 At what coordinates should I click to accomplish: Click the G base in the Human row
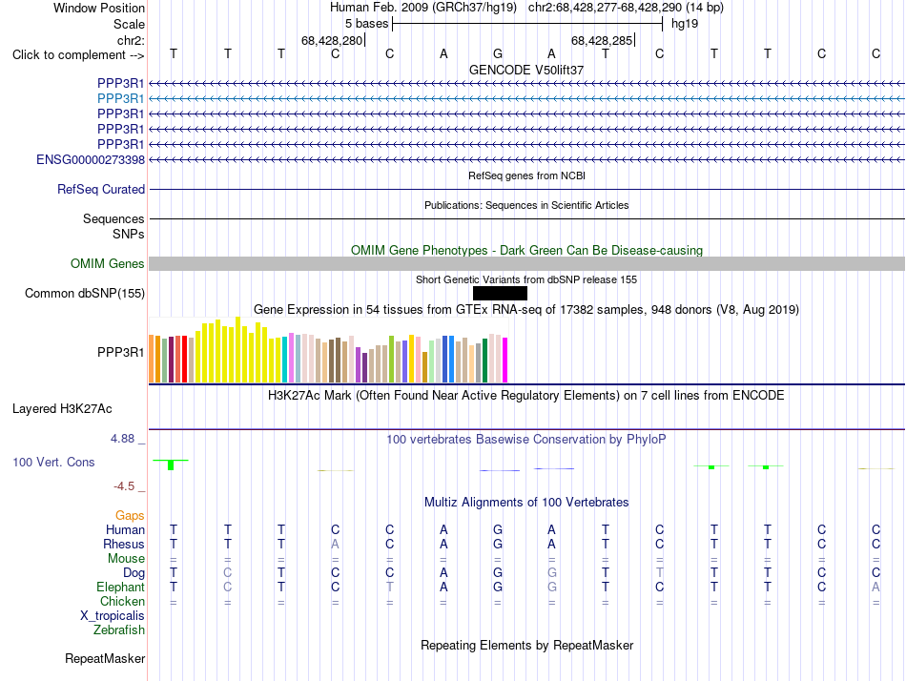(x=498, y=529)
